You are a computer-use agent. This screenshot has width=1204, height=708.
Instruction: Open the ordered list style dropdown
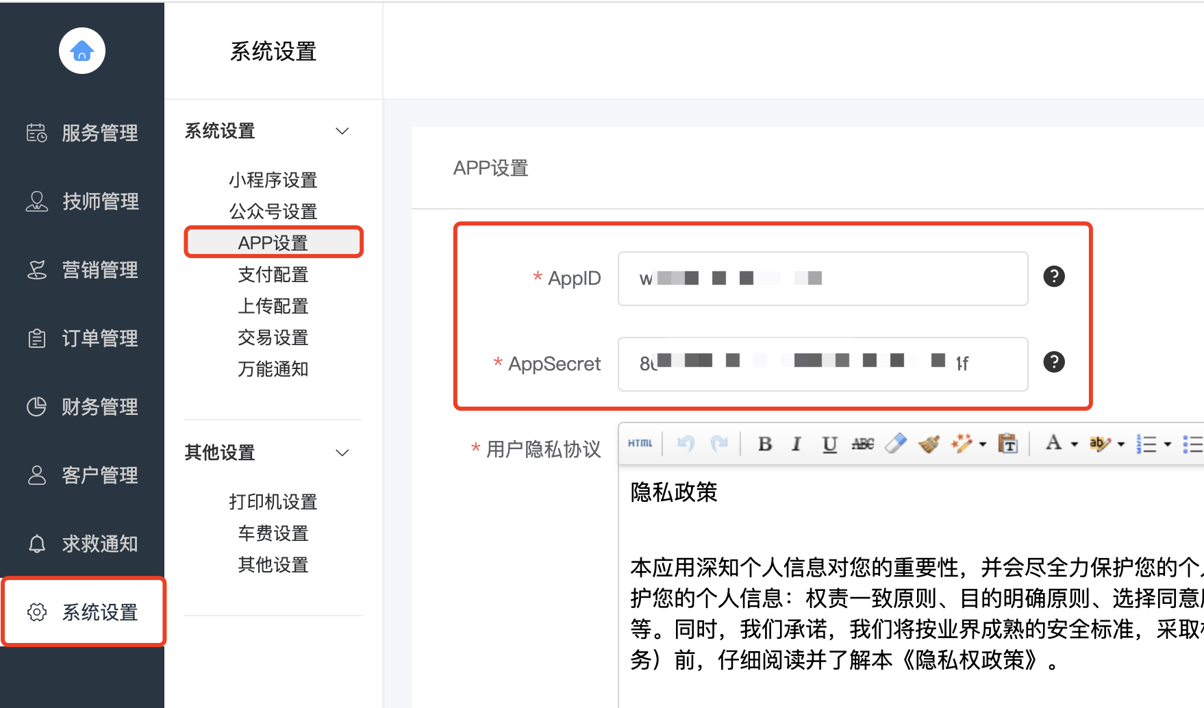coord(1168,445)
